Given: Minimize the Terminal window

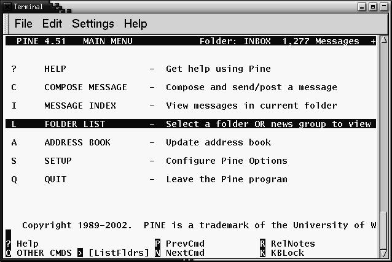Looking at the screenshot, I should tap(362, 7).
